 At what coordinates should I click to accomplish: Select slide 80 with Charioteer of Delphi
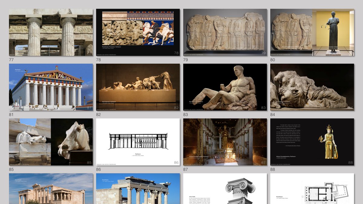tap(312, 32)
